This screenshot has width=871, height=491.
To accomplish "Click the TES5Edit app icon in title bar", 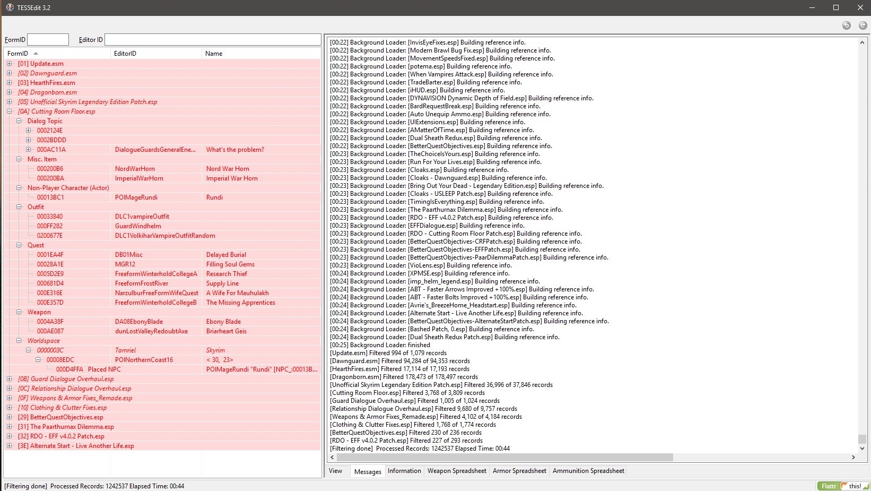I will (x=10, y=7).
